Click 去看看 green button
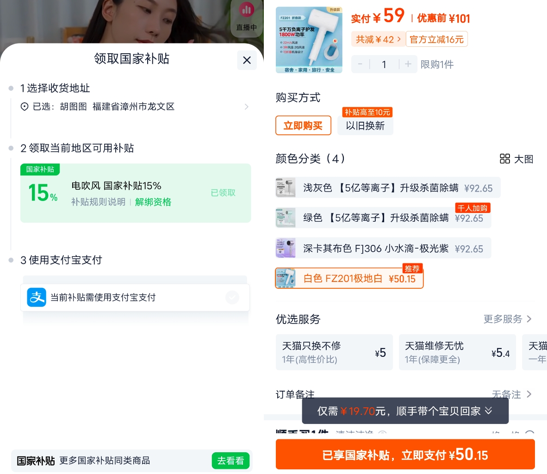 (230, 461)
